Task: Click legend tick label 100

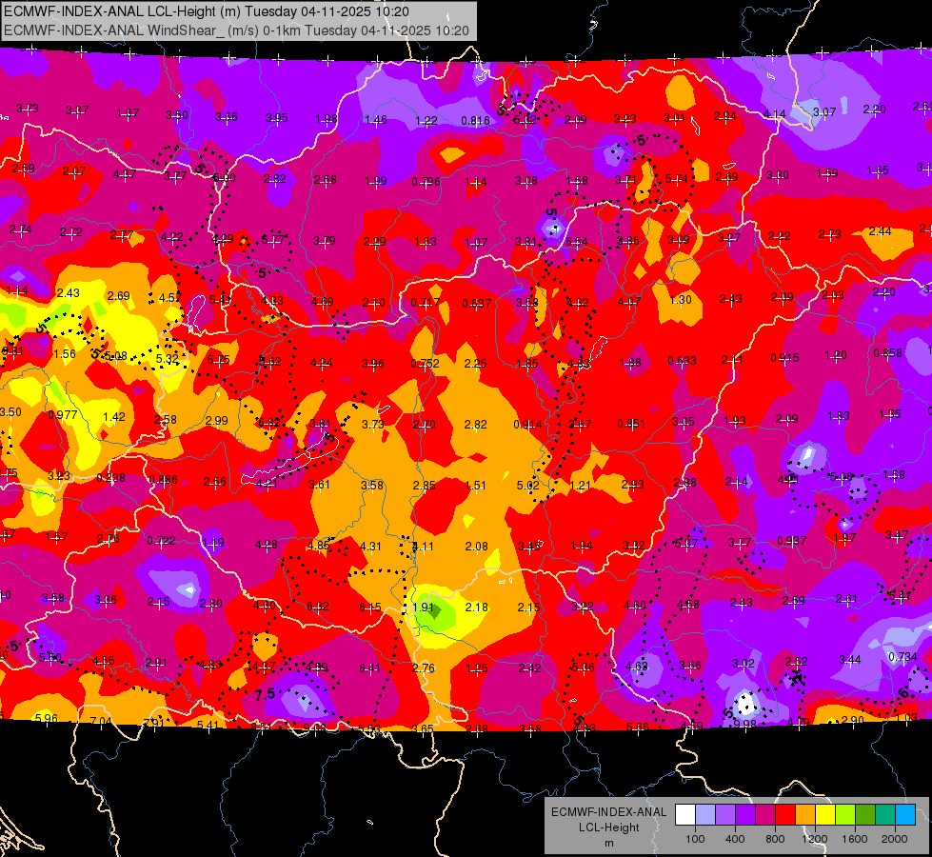Action: (695, 839)
